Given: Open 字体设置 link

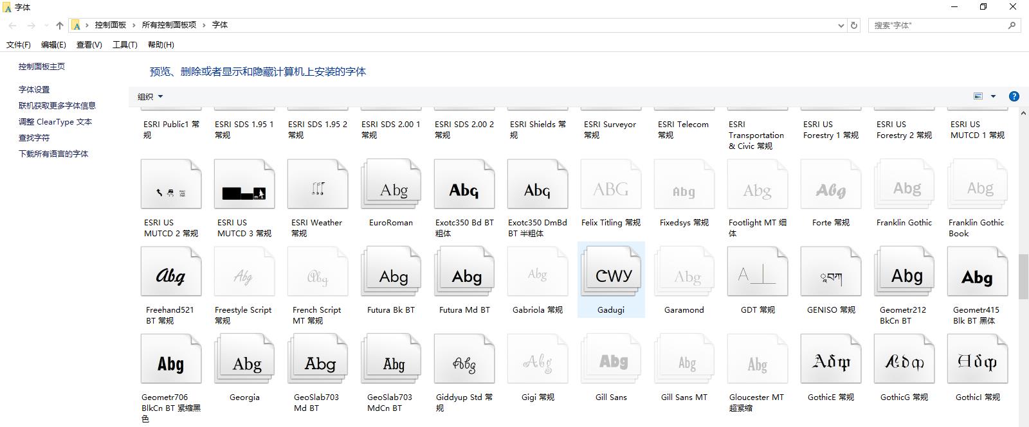Looking at the screenshot, I should point(34,89).
